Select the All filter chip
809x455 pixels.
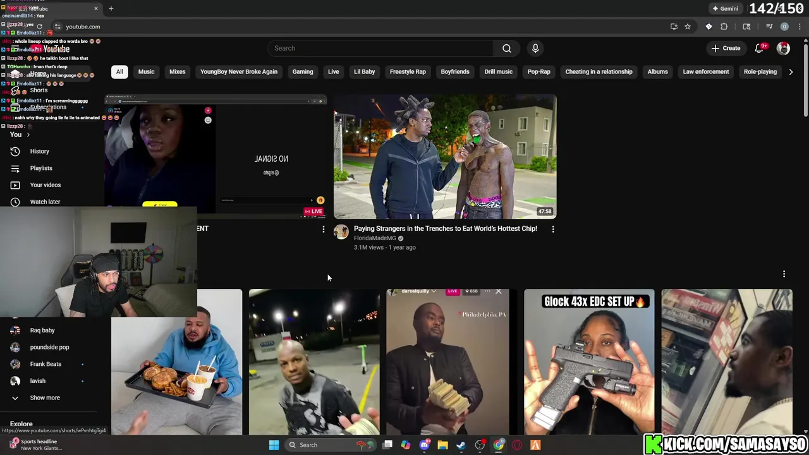[x=119, y=71]
